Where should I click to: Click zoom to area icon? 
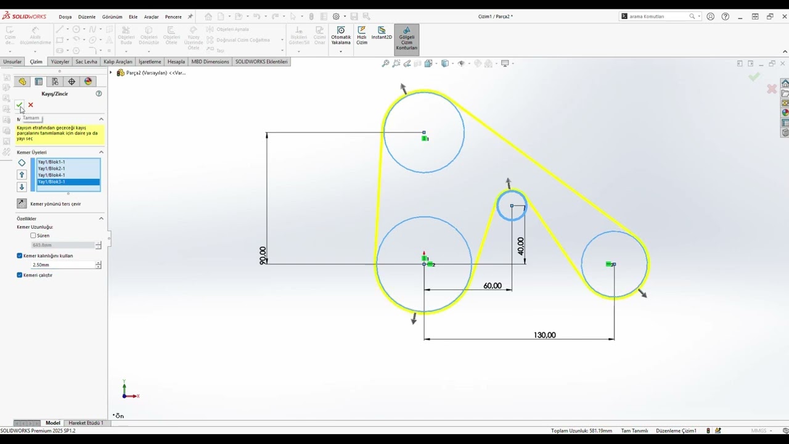pos(396,64)
